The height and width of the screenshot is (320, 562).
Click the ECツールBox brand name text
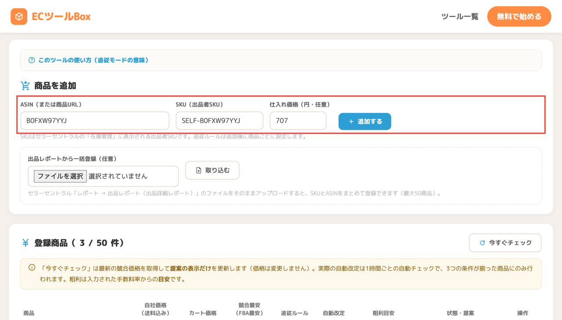[x=61, y=17]
